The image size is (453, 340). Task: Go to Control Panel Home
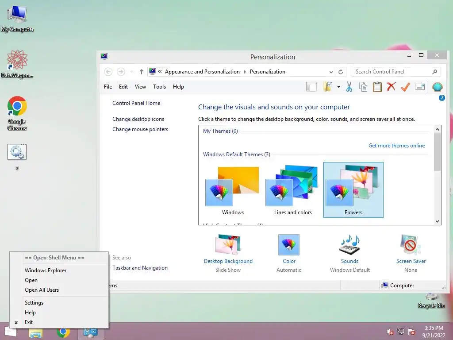click(136, 103)
